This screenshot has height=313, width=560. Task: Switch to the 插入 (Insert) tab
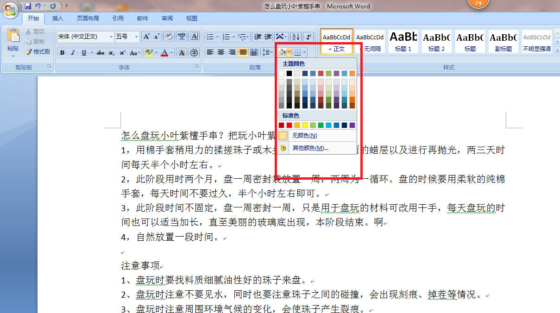(58, 19)
